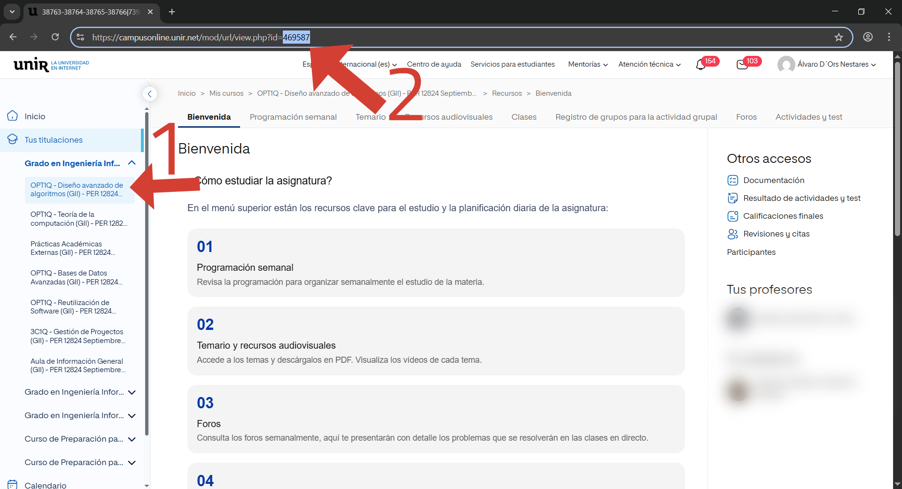The image size is (902, 489).
Task: Click the Centro de ayuda link
Action: pyautogui.click(x=434, y=64)
